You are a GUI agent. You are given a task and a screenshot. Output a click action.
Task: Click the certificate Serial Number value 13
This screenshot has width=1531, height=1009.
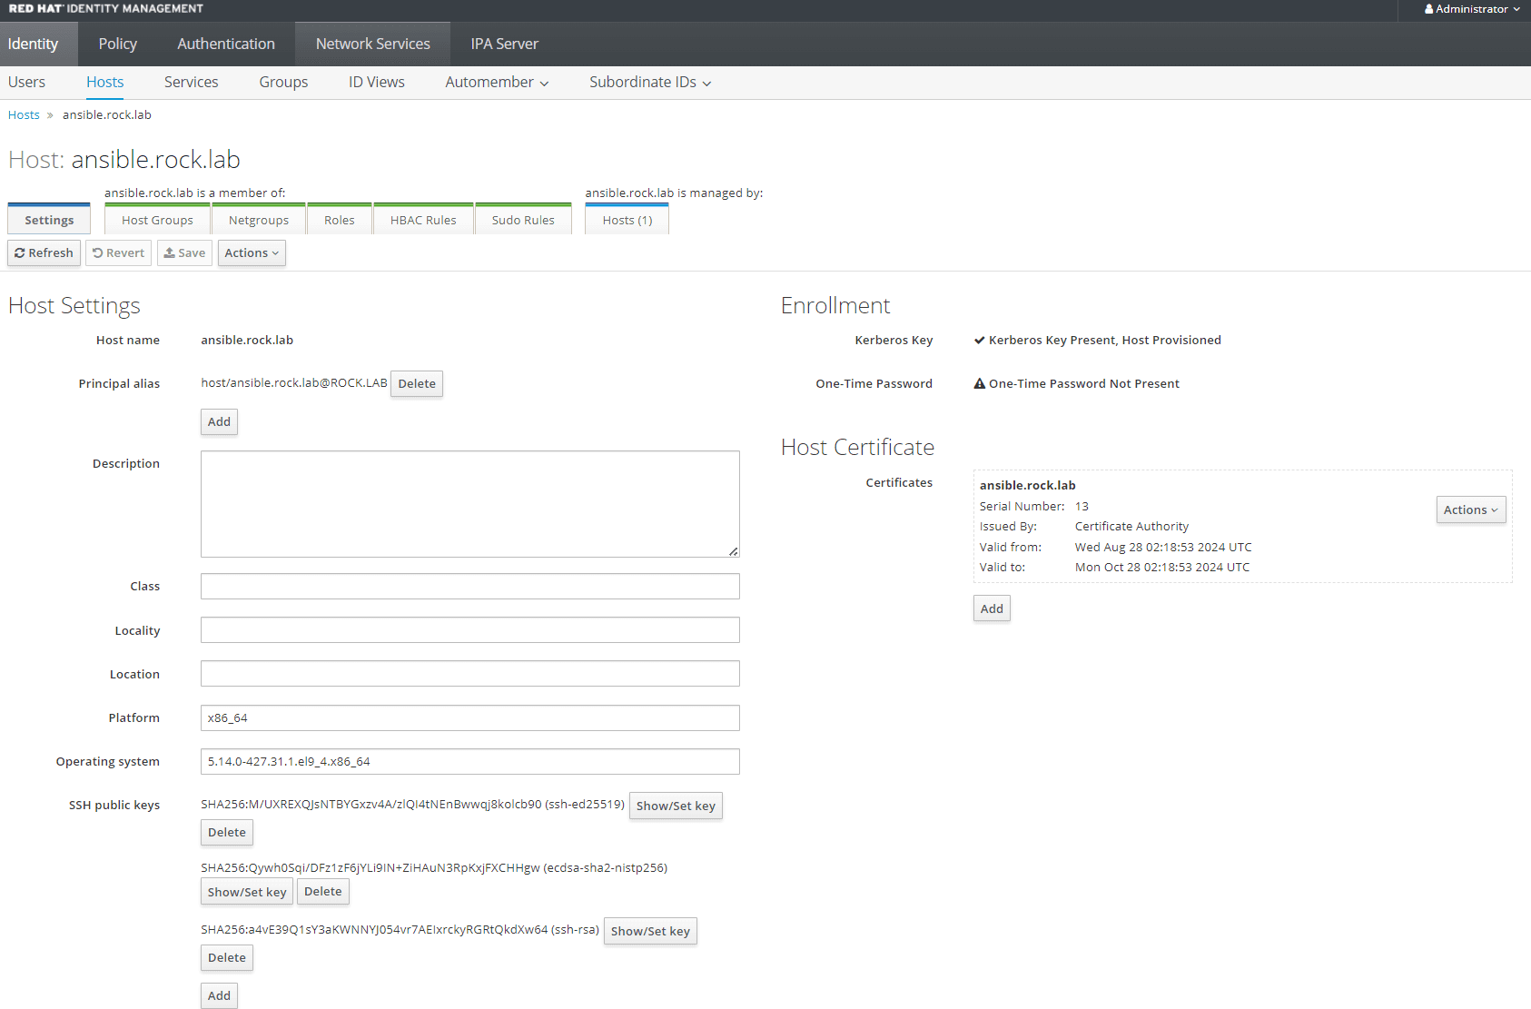pos(1082,506)
